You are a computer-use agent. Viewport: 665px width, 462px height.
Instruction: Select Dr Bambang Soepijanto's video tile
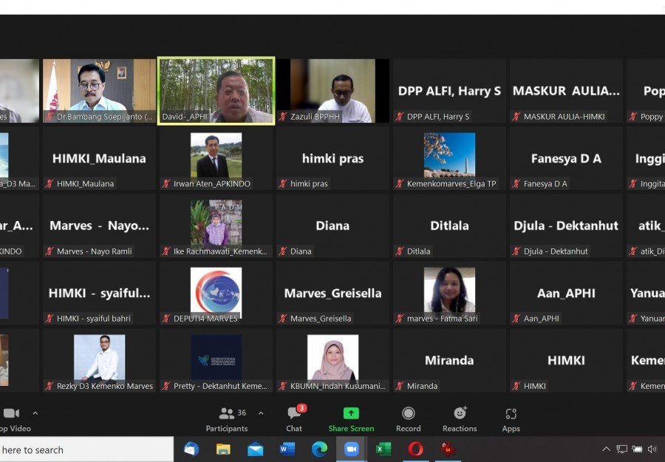pyautogui.click(x=99, y=90)
